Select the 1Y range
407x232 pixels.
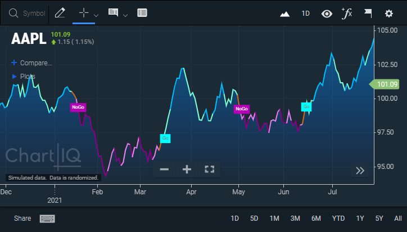360,218
